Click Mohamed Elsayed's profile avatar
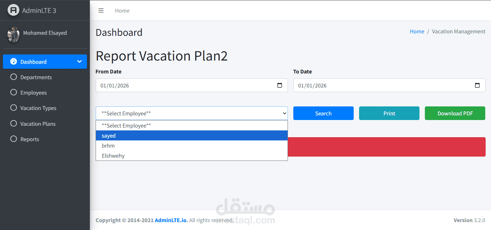This screenshot has width=491, height=230. pyautogui.click(x=13, y=35)
